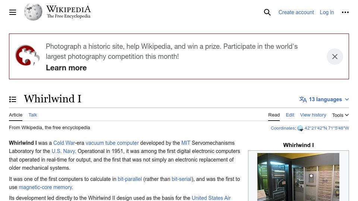Image resolution: width=358 pixels, height=201 pixels.
Task: Toggle the table of contents icon
Action: [13, 99]
